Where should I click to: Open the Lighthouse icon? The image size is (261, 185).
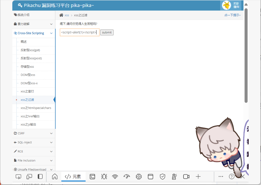point(174,177)
